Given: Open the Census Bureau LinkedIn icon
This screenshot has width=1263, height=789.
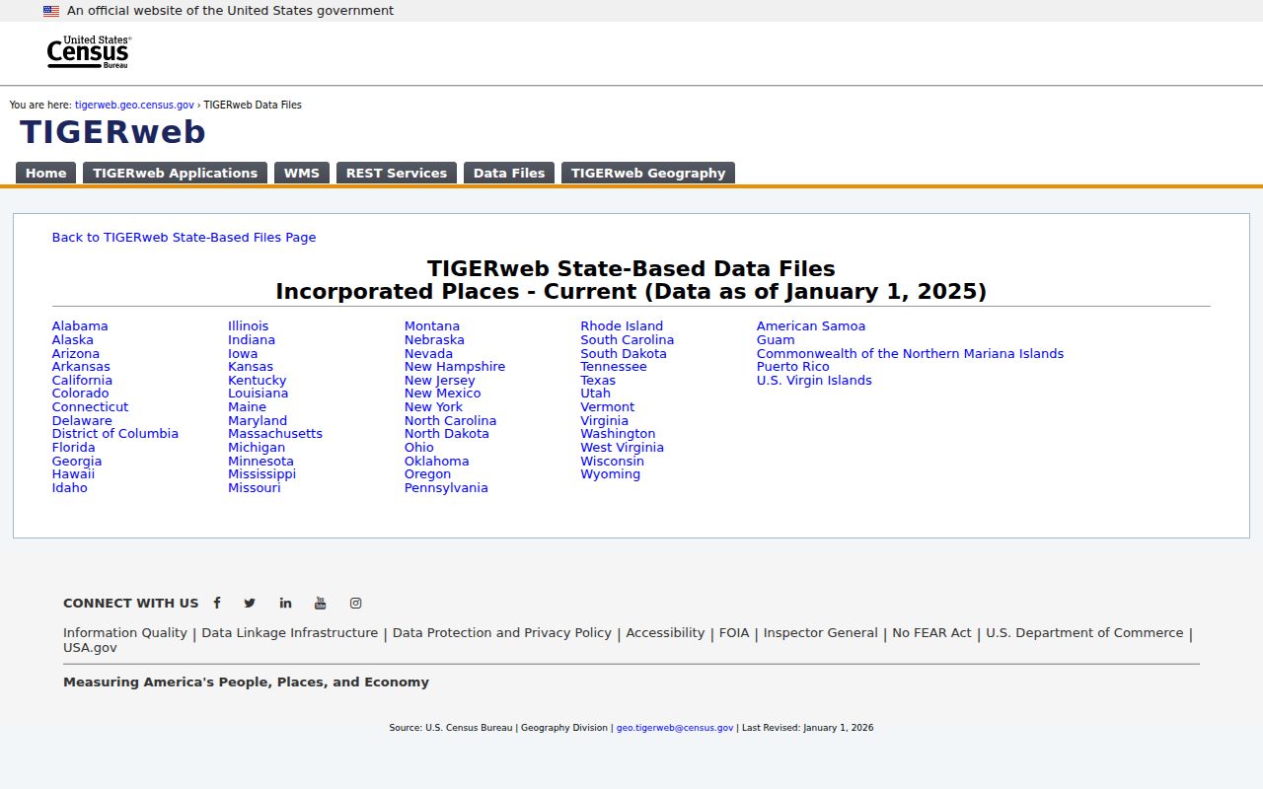Looking at the screenshot, I should pos(285,603).
